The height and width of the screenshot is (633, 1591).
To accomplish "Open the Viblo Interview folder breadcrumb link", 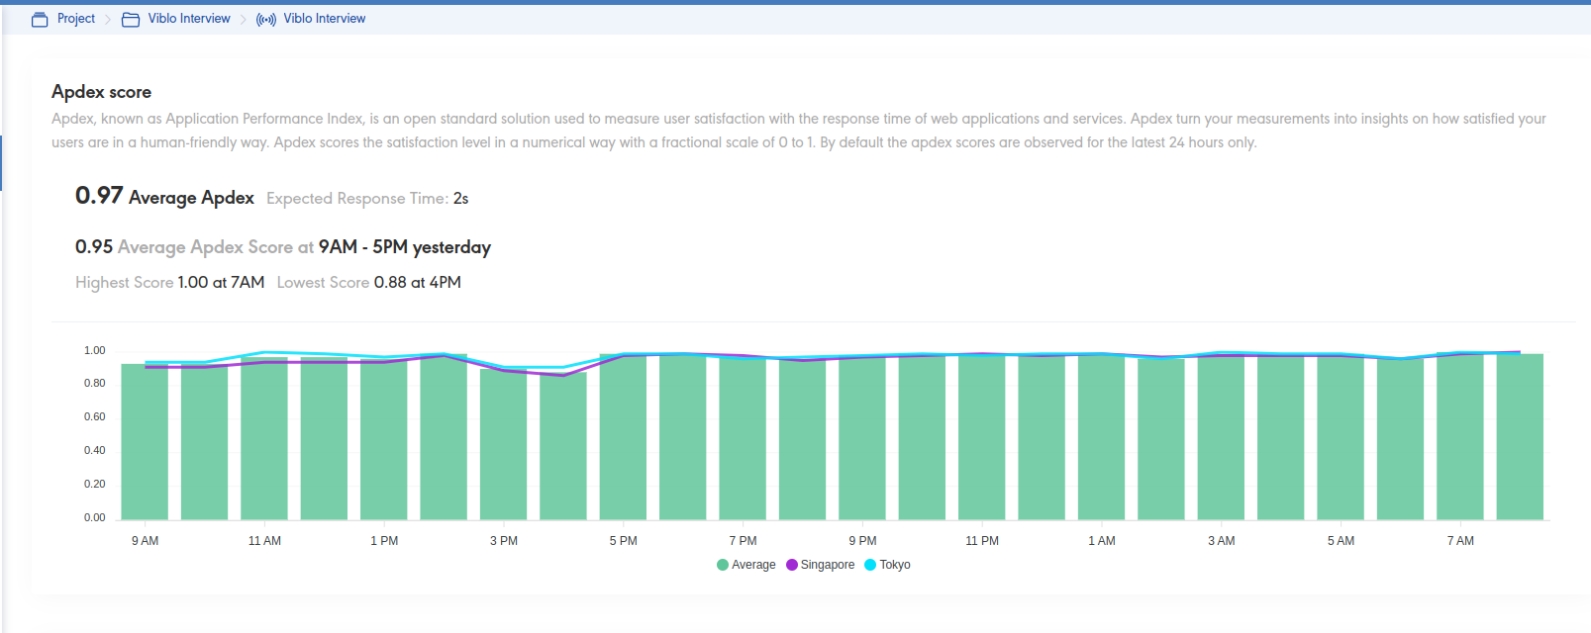I will [189, 19].
